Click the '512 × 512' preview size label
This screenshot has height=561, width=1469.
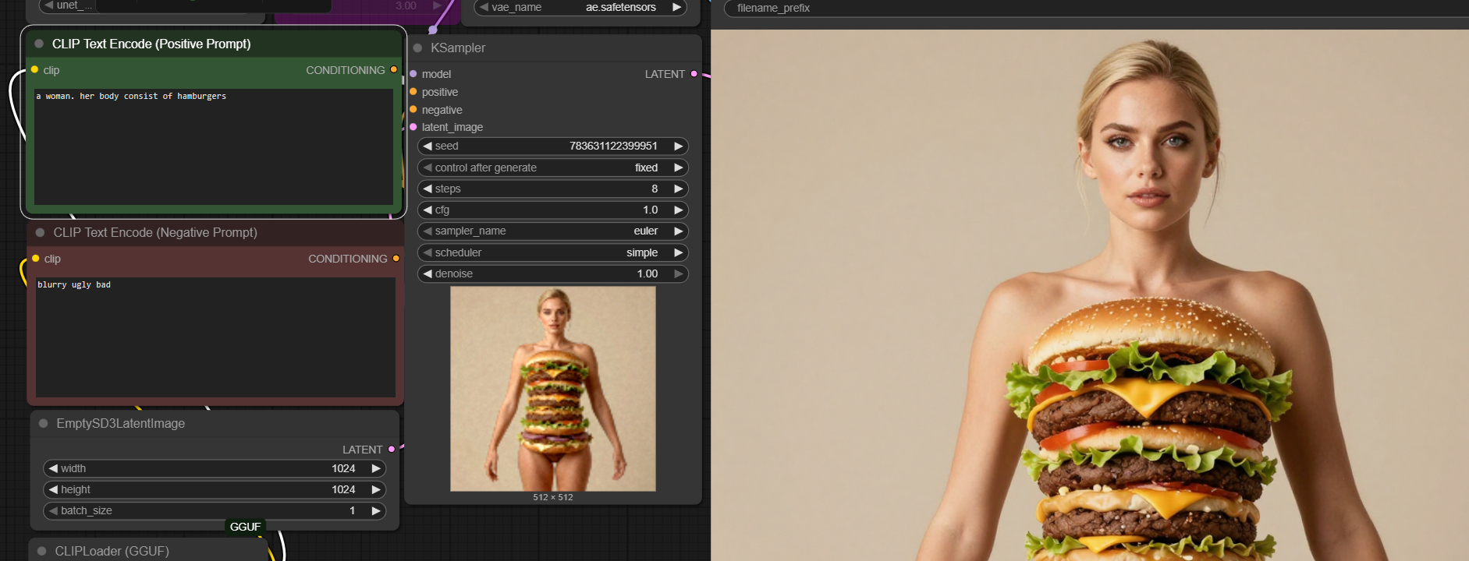tap(553, 497)
